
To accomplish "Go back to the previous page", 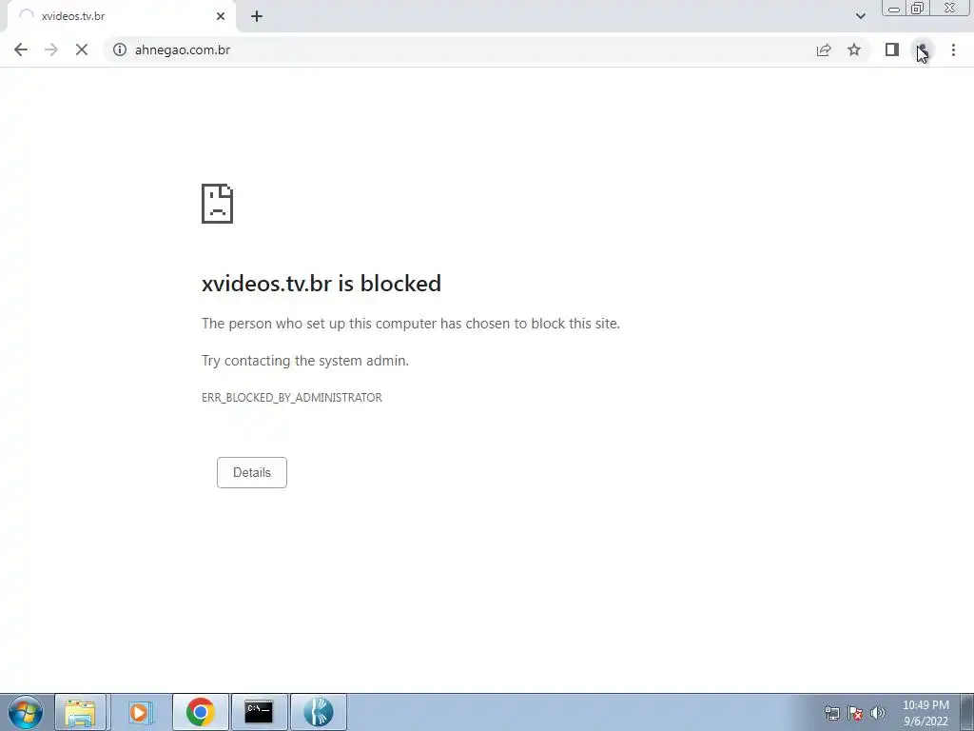I will point(21,49).
